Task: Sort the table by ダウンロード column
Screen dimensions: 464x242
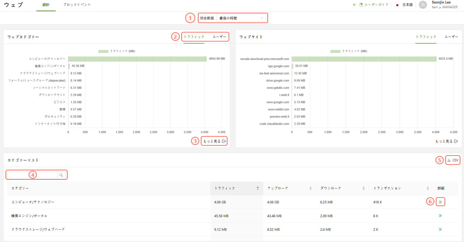Action: [x=363, y=188]
